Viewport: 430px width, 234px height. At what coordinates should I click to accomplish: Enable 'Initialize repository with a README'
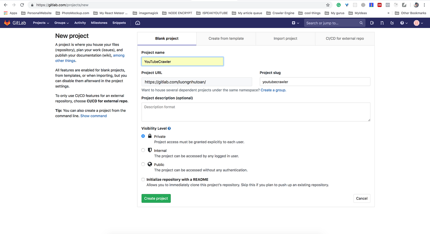pyautogui.click(x=143, y=179)
